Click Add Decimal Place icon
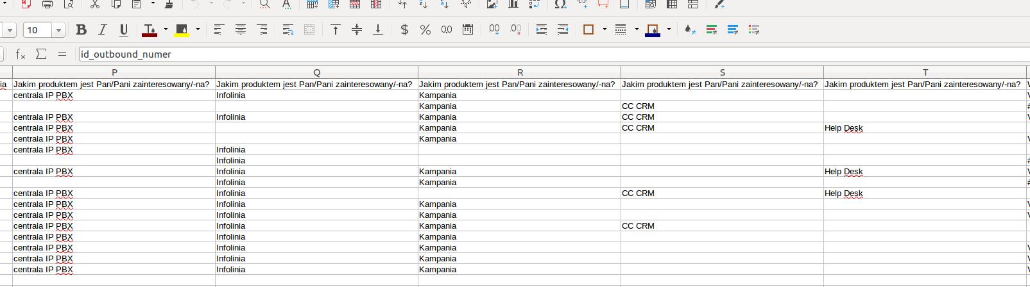 pyautogui.click(x=494, y=29)
